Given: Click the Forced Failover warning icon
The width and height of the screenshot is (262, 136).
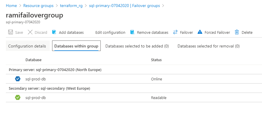Looking at the screenshot, I should click(200, 32).
